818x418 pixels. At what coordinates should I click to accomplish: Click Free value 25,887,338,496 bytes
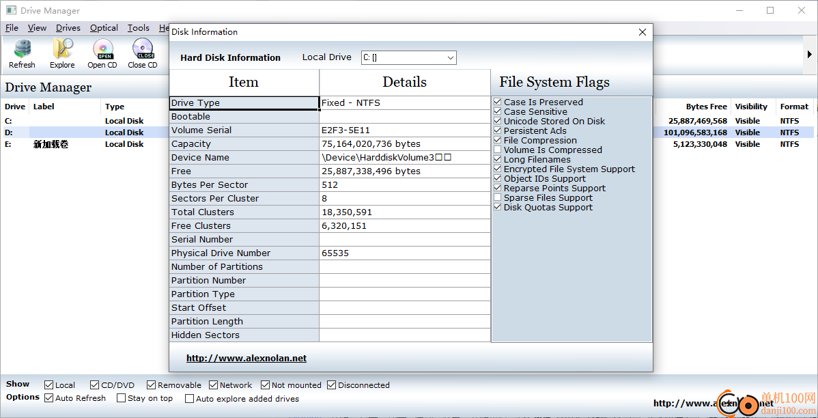tap(405, 171)
